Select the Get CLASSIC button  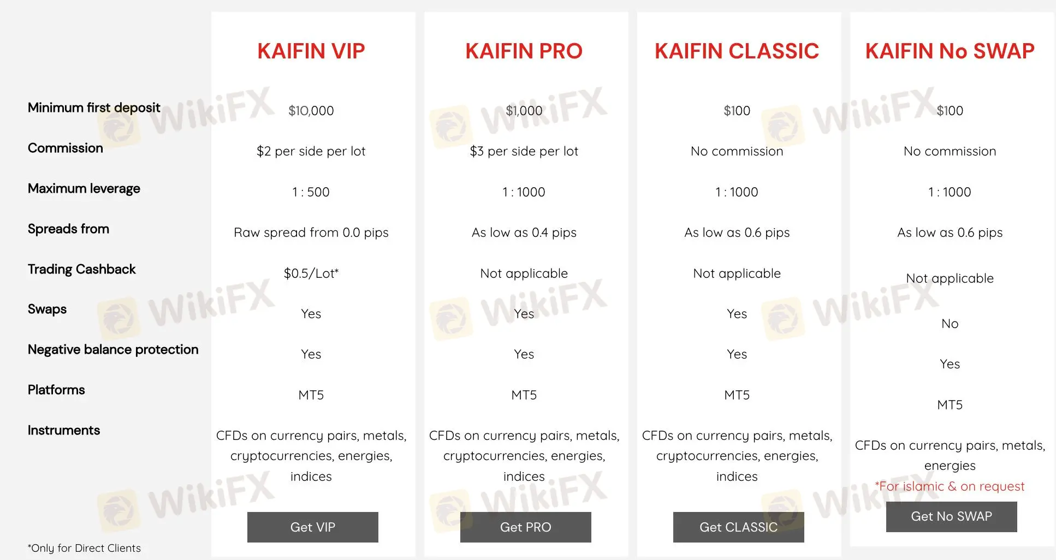click(x=738, y=527)
